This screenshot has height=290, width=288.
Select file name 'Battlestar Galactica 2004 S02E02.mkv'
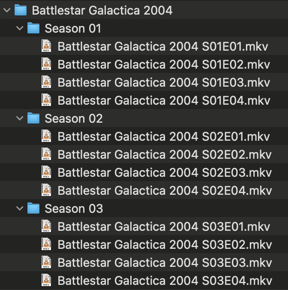click(165, 154)
